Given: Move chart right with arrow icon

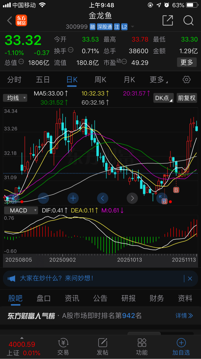Looking at the screenshot, I should pyautogui.click(x=132, y=198).
